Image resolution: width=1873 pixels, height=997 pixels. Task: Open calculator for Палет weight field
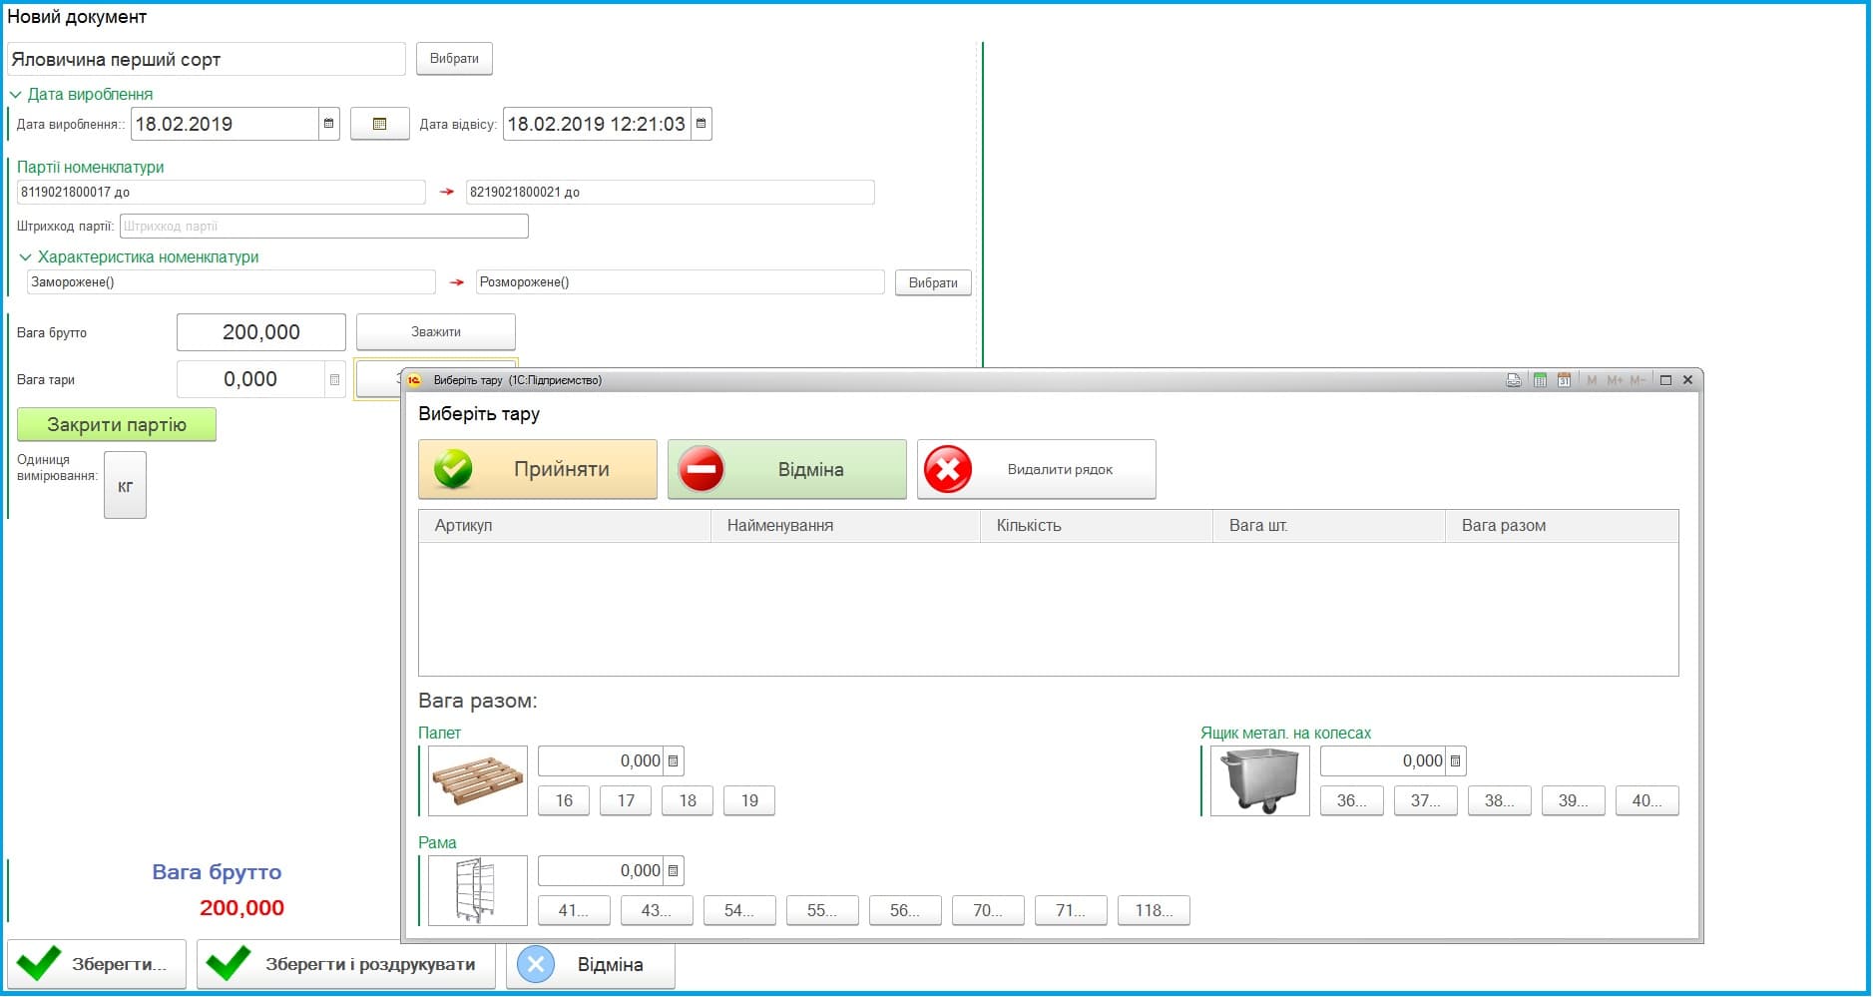tap(674, 761)
